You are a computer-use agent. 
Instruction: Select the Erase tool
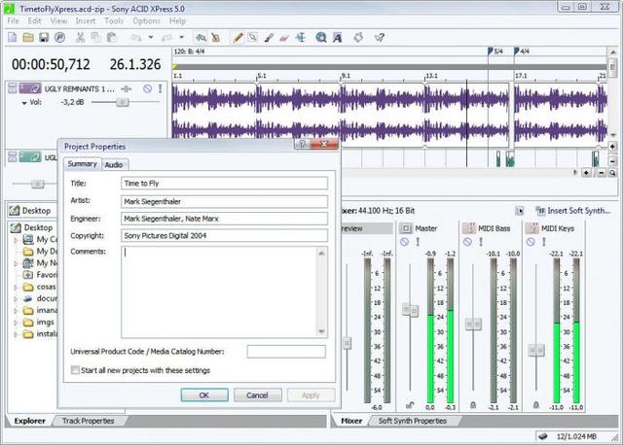click(x=284, y=38)
